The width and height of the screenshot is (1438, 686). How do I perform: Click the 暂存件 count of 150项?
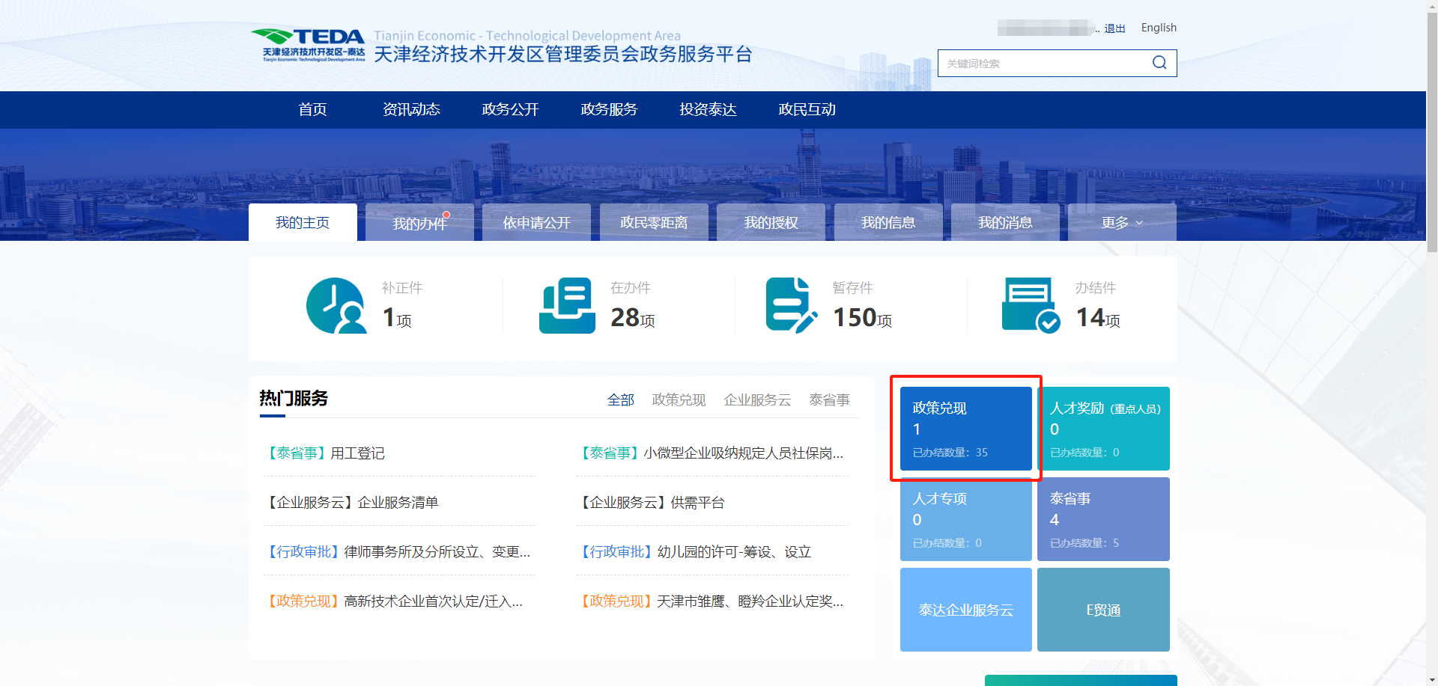(x=863, y=318)
